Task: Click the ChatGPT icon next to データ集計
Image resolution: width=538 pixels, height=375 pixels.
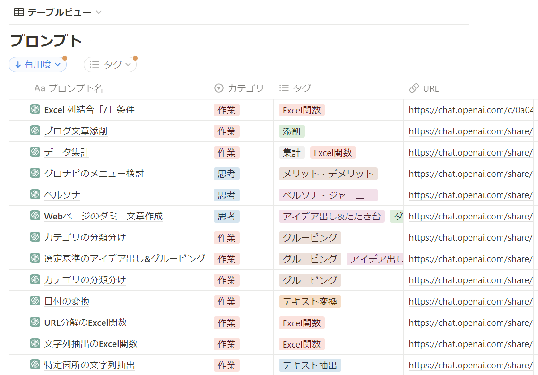Action: point(35,152)
